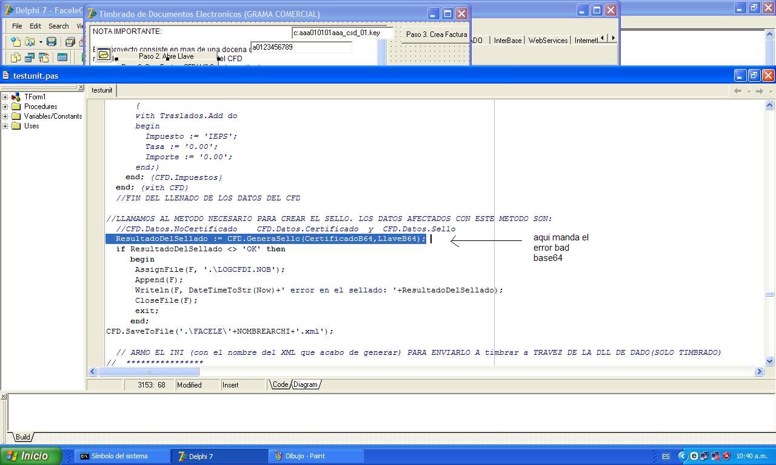This screenshot has width=776, height=465.
Task: Click the editor horizontal scrollbar thumb
Action: pyautogui.click(x=149, y=372)
